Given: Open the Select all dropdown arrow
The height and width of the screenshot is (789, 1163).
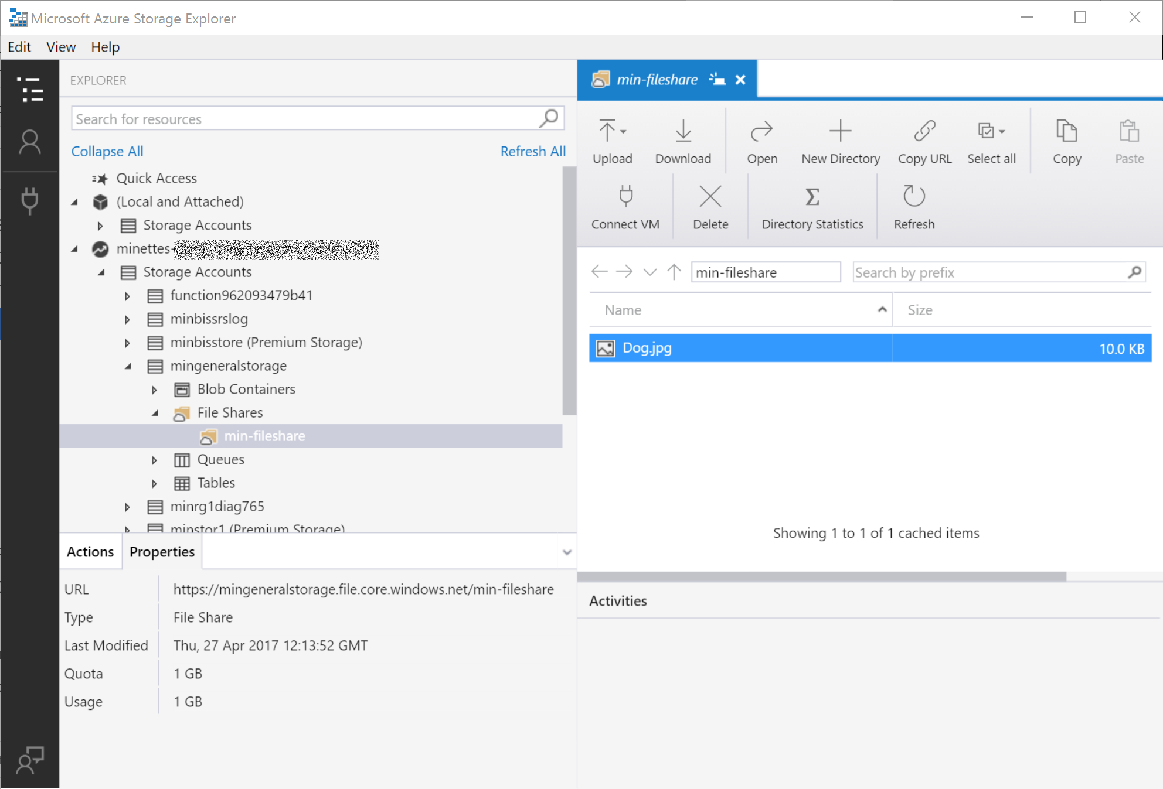Looking at the screenshot, I should click(1002, 132).
